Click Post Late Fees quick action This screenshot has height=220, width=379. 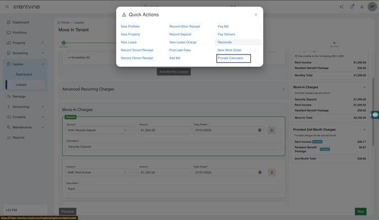tap(180, 50)
